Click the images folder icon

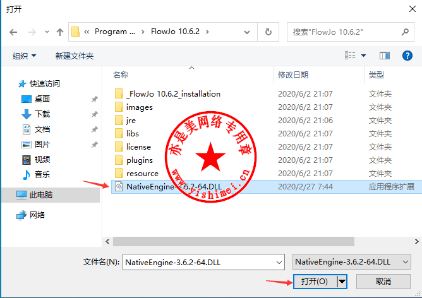[119, 107]
